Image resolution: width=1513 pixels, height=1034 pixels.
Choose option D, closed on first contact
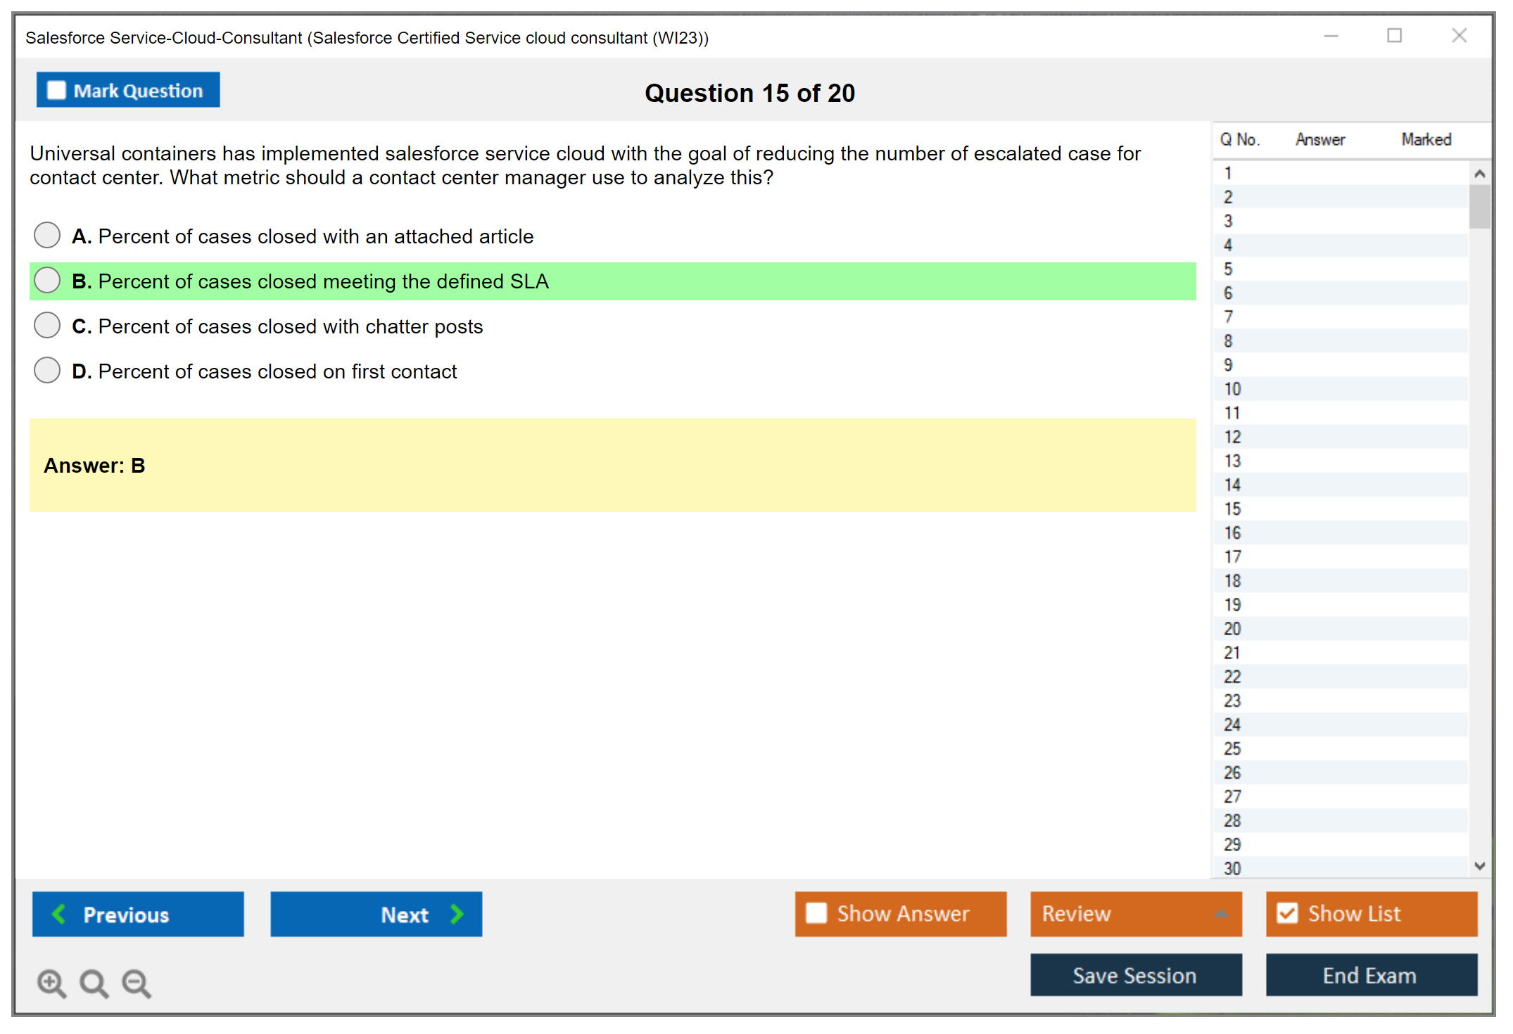pos(47,371)
